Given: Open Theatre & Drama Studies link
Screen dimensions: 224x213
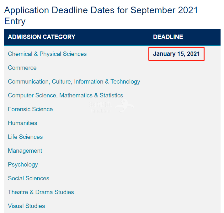Looking at the screenshot, I should coord(41,192).
